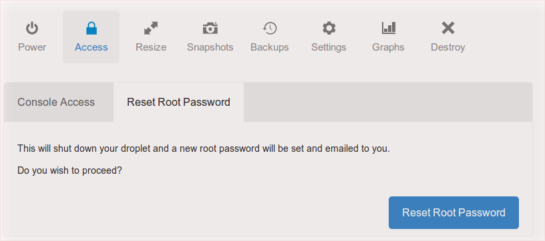Click the Graphs bar chart icon
The width and height of the screenshot is (545, 241).
pos(388,28)
